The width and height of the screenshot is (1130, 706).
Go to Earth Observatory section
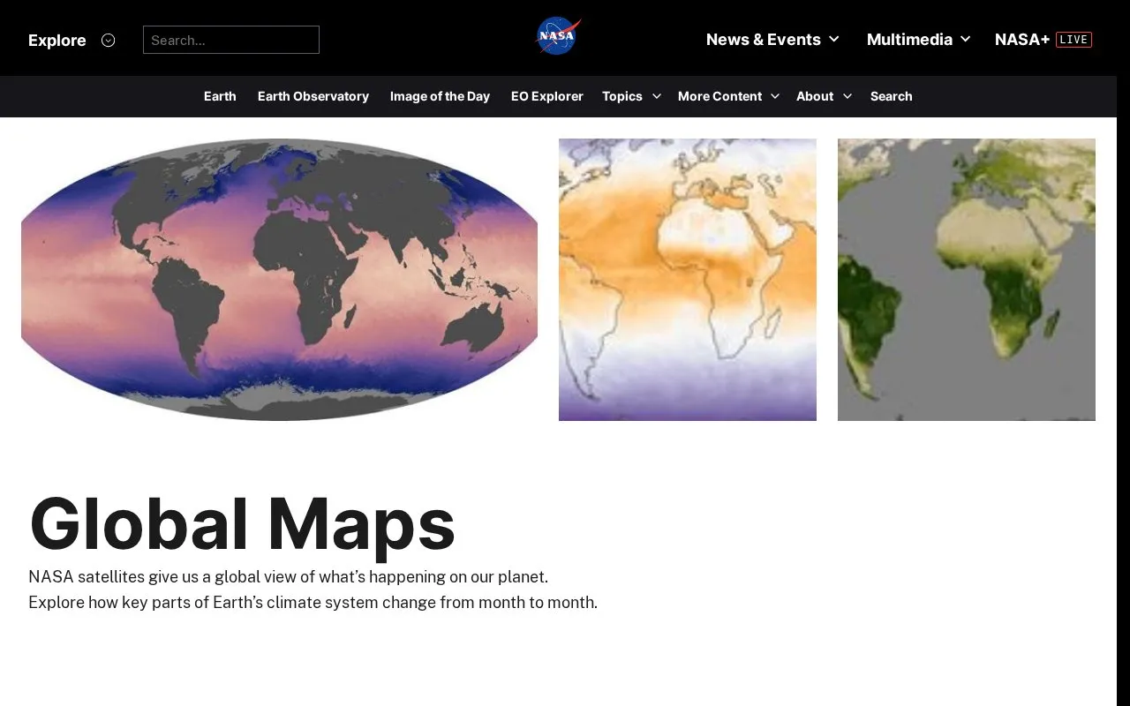click(x=313, y=96)
